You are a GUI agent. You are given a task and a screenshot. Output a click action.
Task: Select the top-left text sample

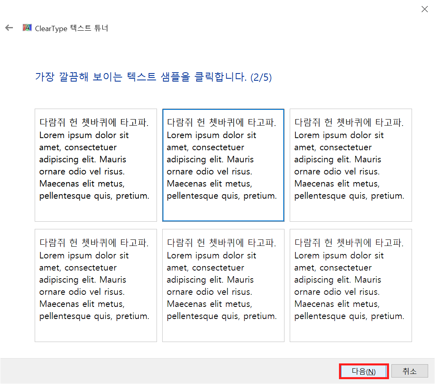pos(96,165)
